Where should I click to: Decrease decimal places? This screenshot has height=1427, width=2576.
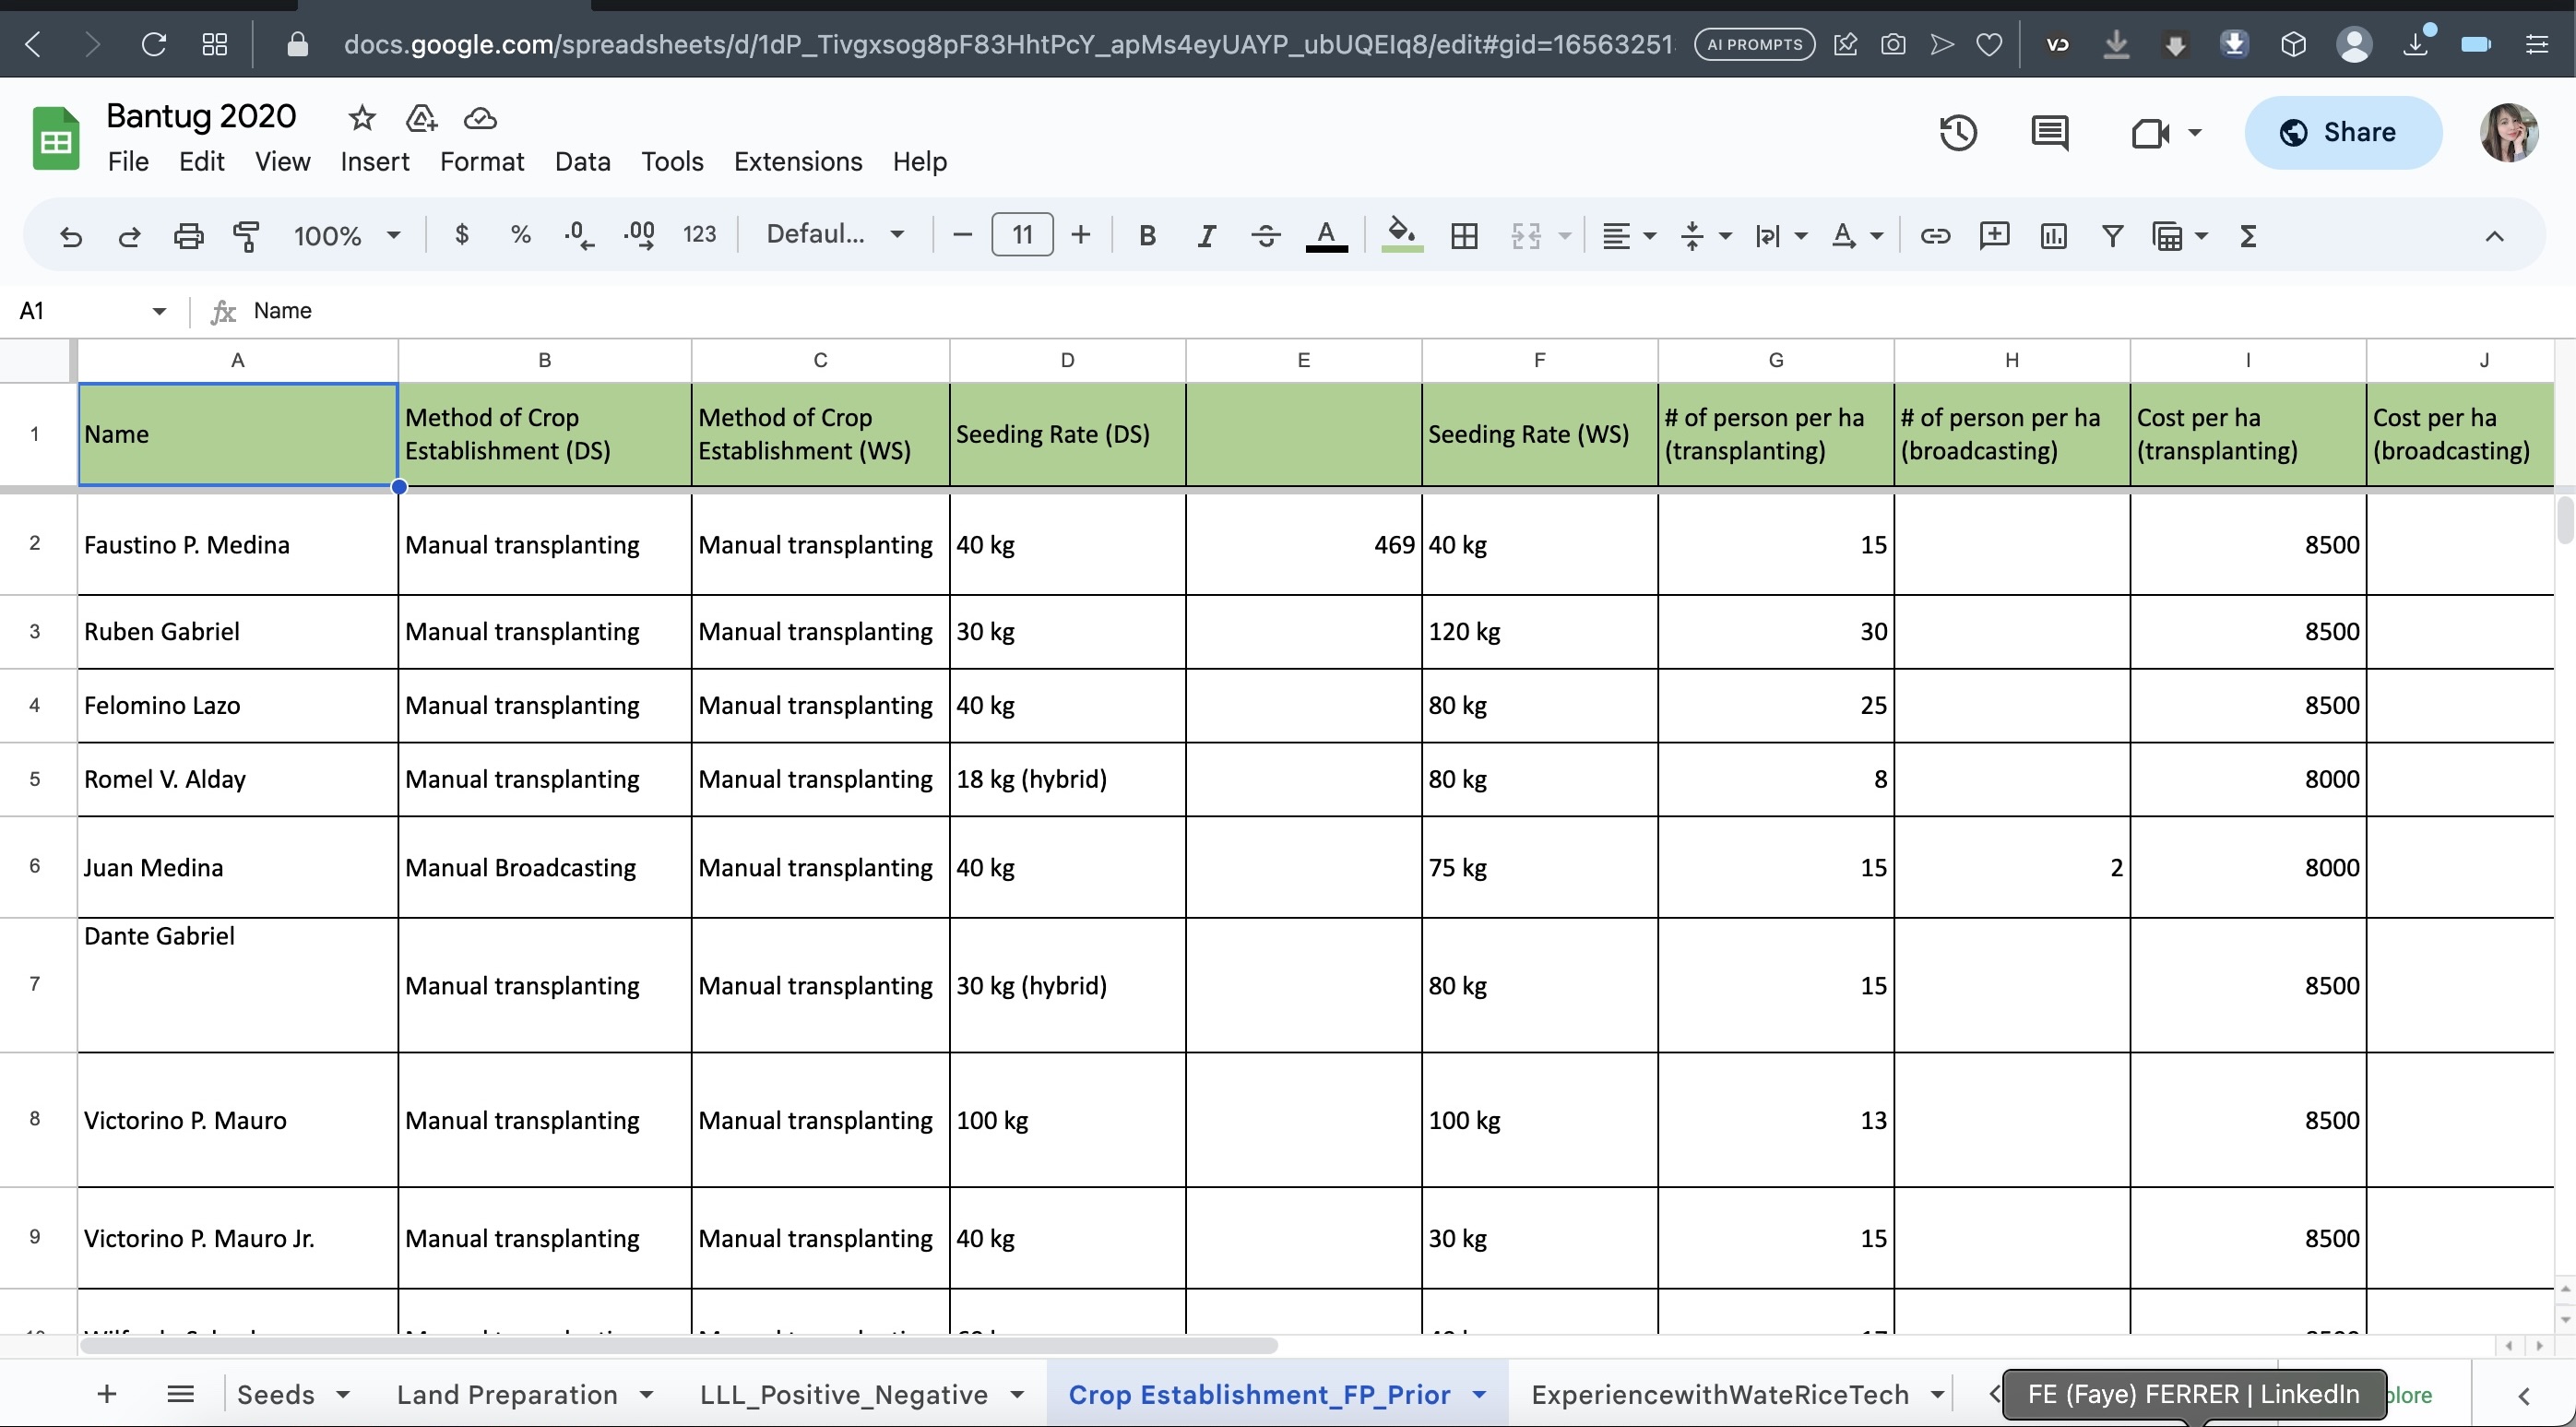(579, 236)
